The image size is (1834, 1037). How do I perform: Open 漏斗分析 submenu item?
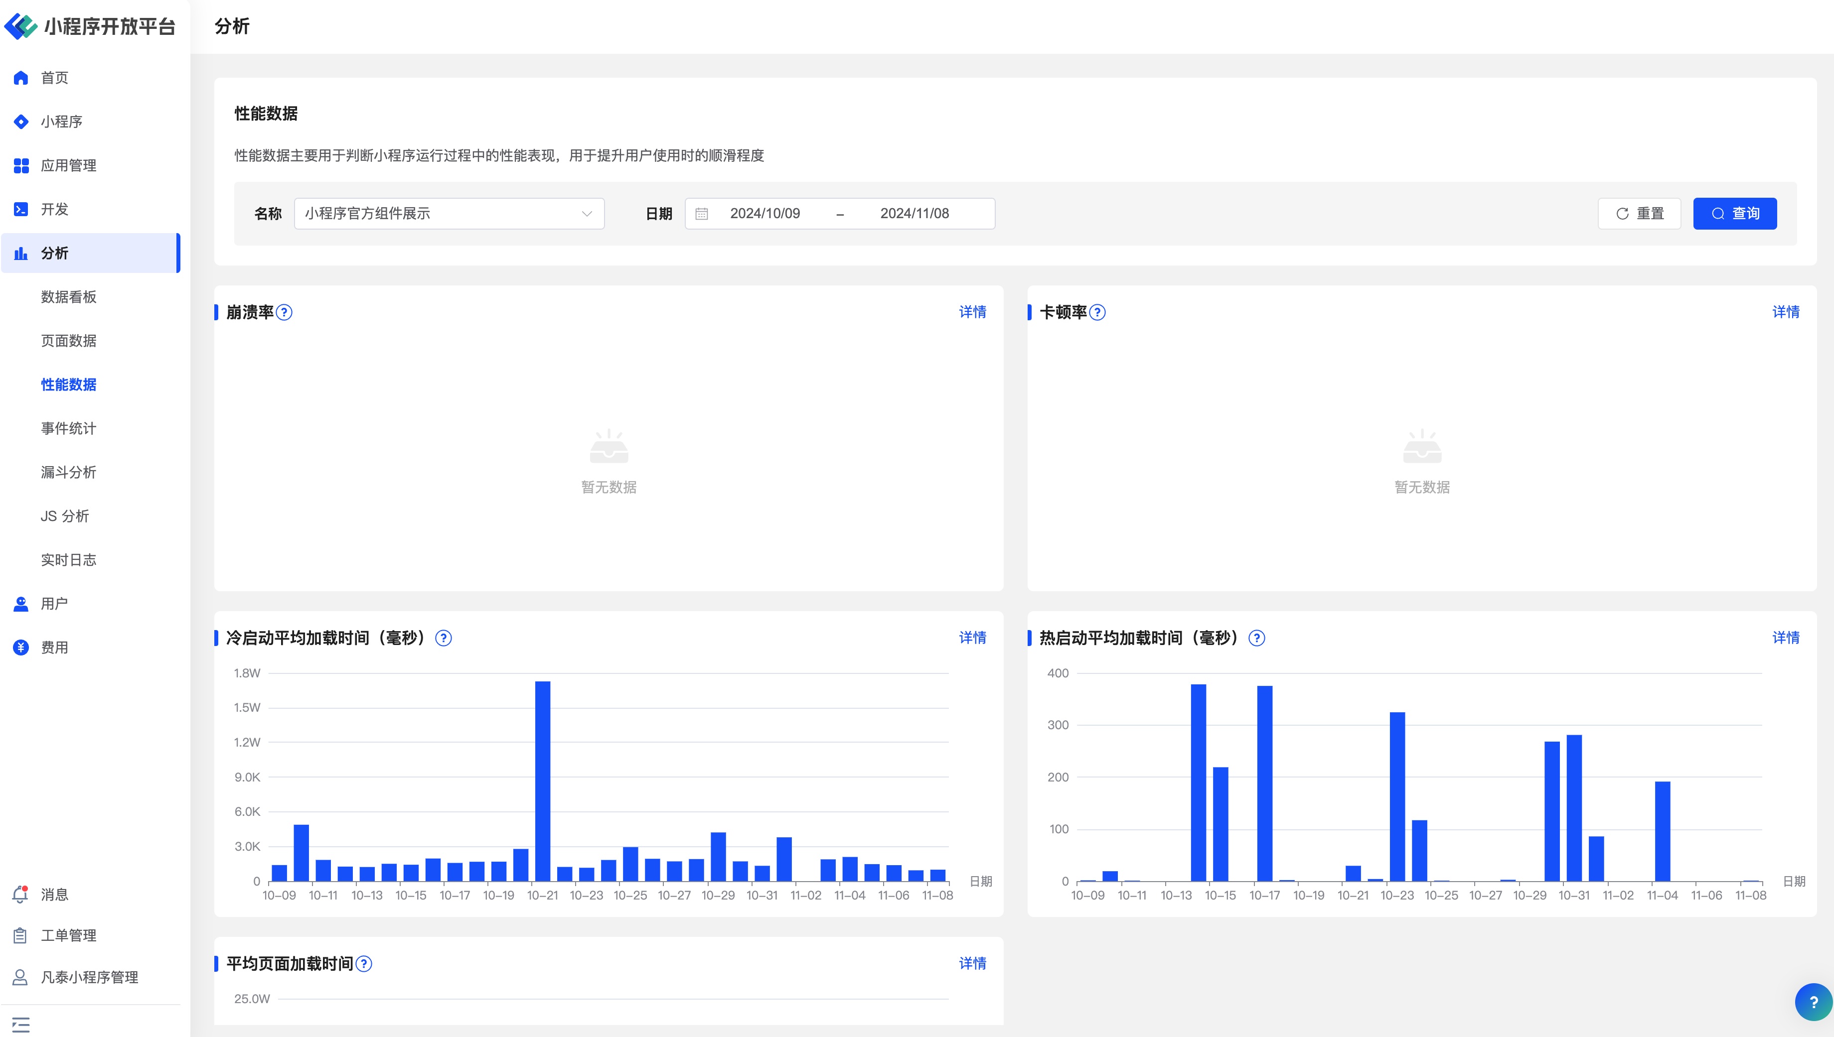click(68, 472)
